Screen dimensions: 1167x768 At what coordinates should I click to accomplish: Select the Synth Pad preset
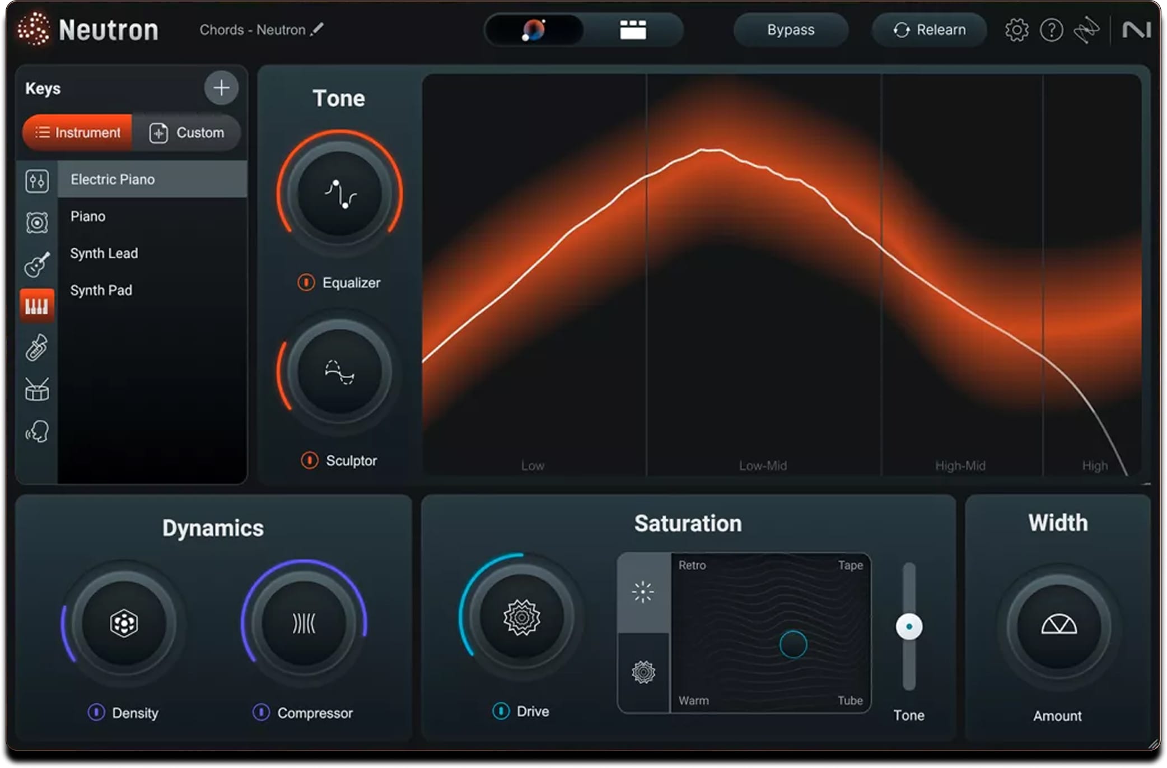[x=102, y=290]
